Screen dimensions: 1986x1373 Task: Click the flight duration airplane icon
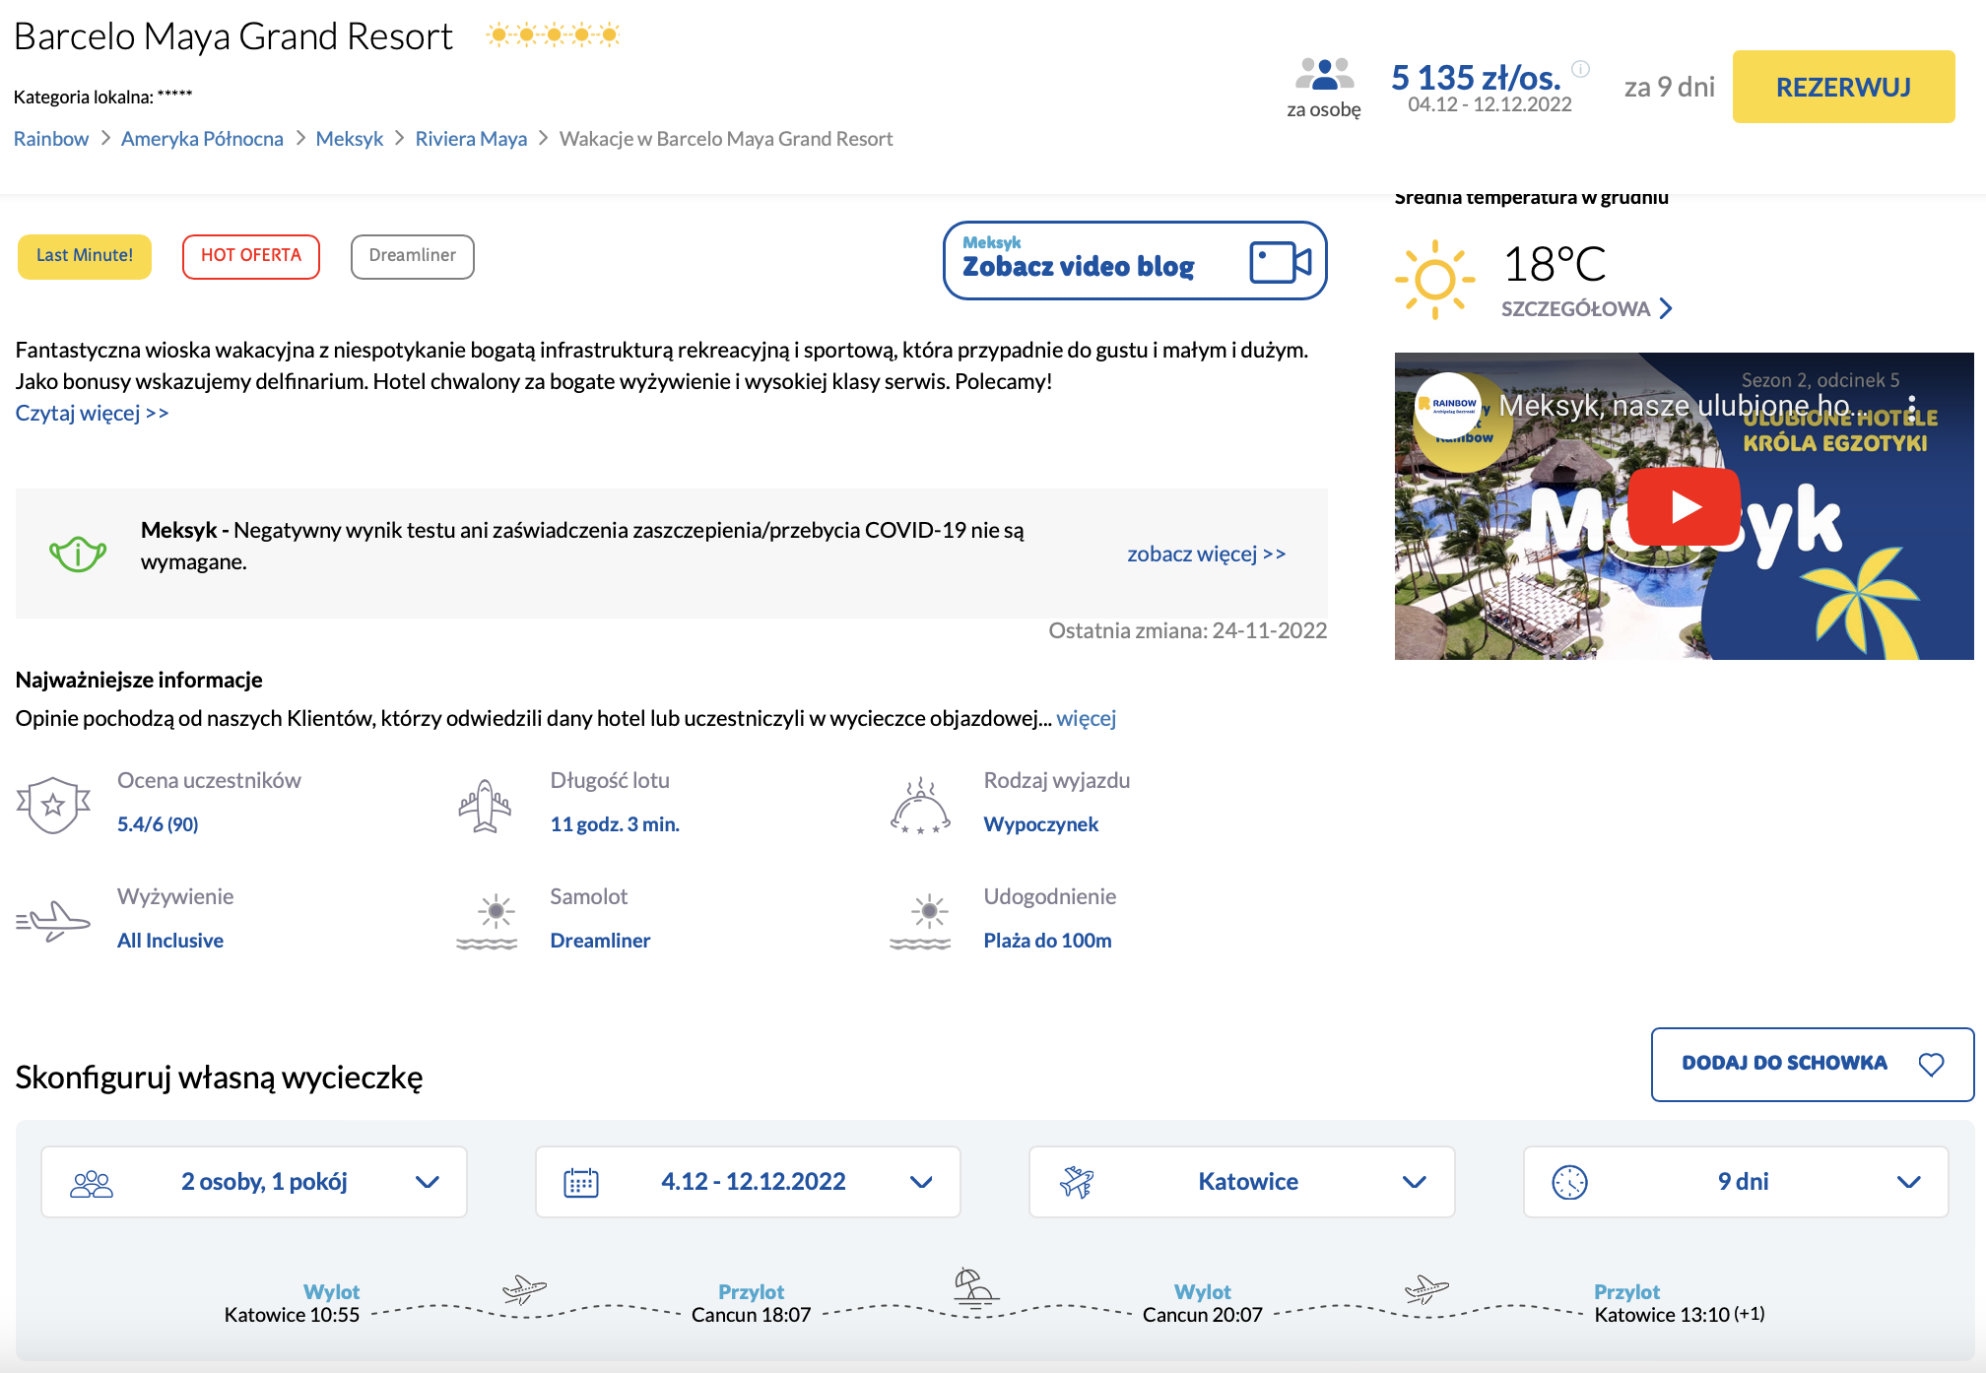[x=485, y=806]
